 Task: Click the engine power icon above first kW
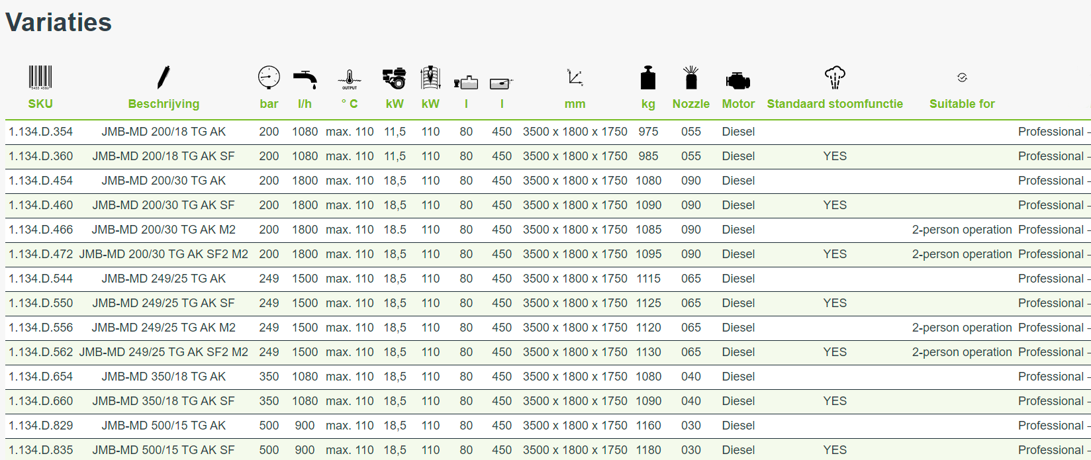point(395,78)
